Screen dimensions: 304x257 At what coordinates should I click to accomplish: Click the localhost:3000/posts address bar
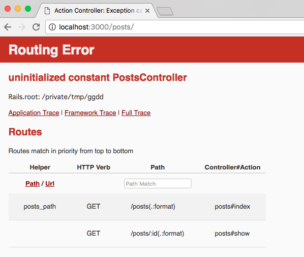pyautogui.click(x=174, y=27)
